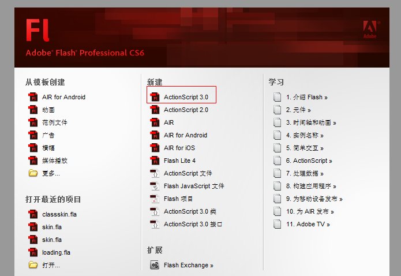This screenshot has height=276, width=401.
Task: Create a new ActionScript 3.0 document
Action: [186, 97]
